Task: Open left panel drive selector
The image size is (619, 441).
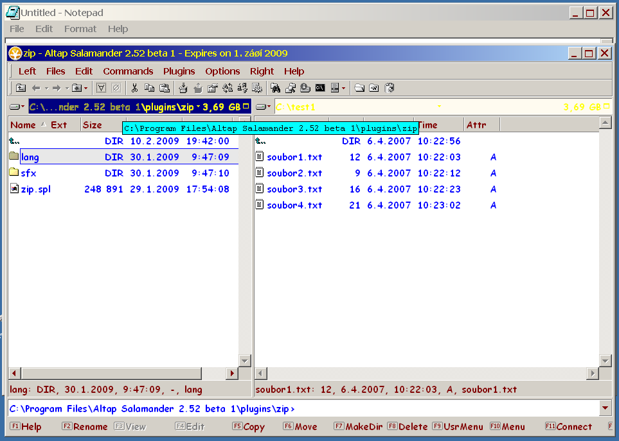Action: click(17, 107)
